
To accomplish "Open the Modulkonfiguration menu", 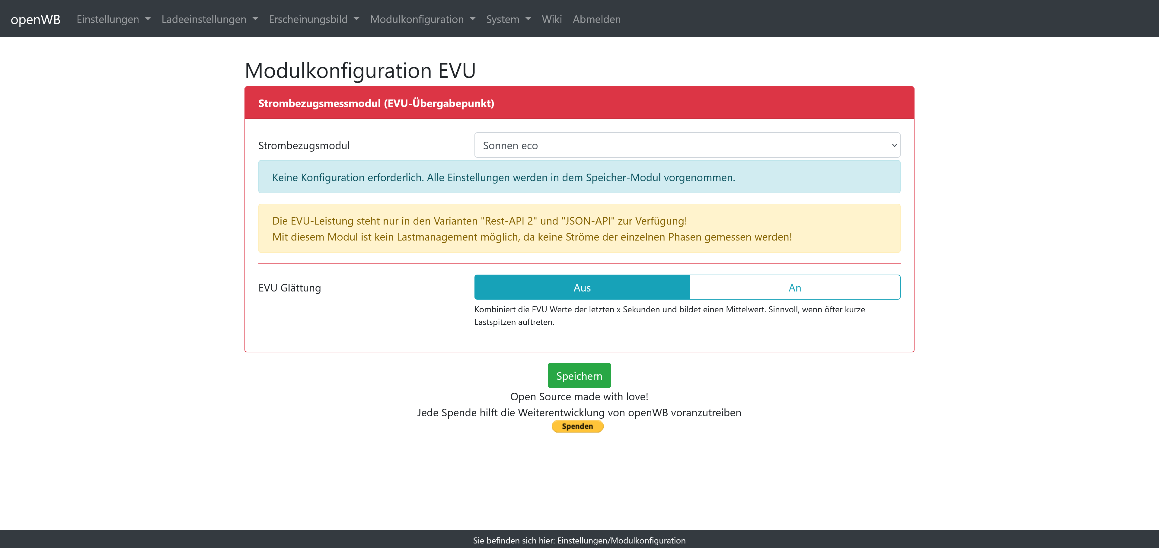I will [x=417, y=19].
